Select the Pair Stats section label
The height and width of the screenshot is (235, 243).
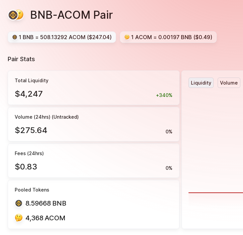(x=21, y=59)
